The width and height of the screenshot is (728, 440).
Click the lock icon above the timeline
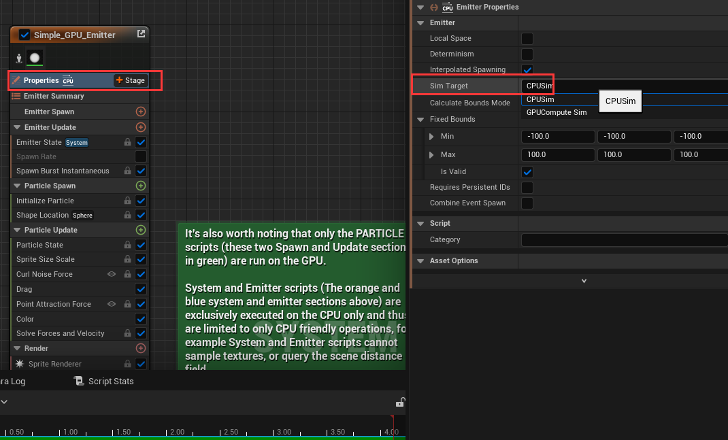pyautogui.click(x=401, y=403)
